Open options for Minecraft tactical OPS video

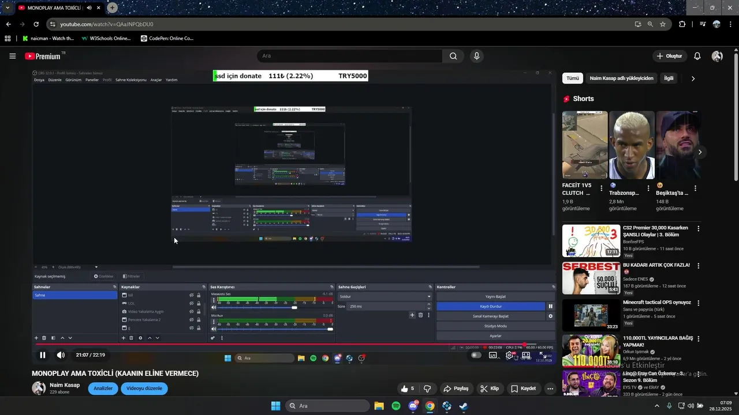click(x=699, y=303)
